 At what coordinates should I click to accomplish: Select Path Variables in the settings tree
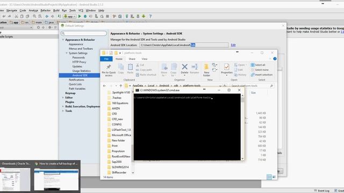tap(77, 88)
